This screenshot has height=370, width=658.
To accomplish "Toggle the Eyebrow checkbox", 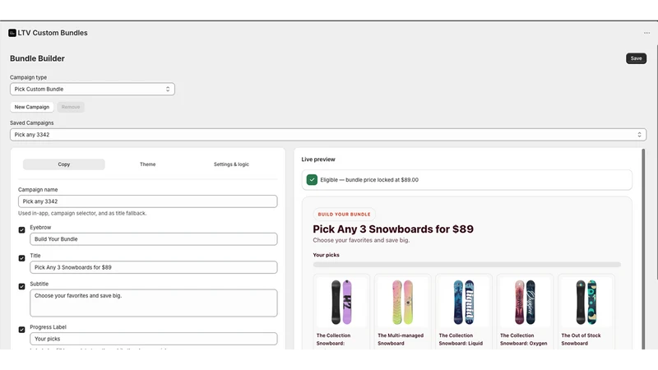I will [22, 230].
